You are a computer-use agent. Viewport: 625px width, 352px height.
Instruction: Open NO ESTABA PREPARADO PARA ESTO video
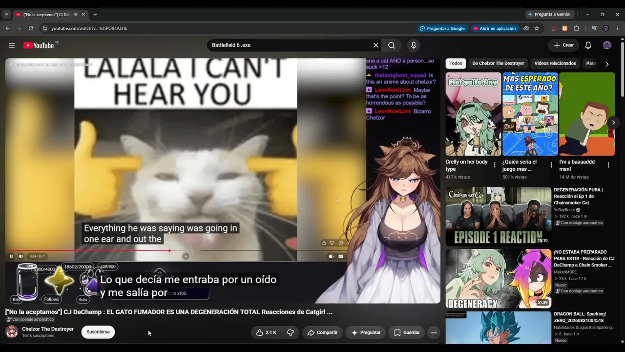[584, 259]
